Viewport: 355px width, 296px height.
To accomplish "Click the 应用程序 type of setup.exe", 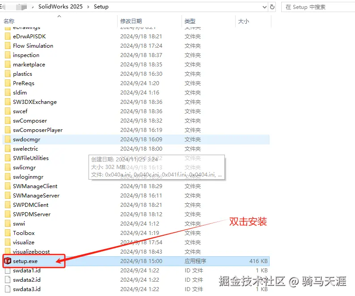I will pyautogui.click(x=195, y=261).
